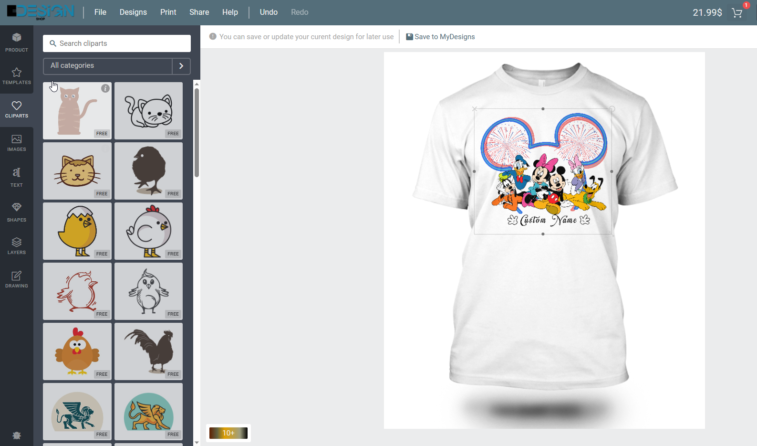Open the Product sidebar panel
The height and width of the screenshot is (446, 757).
[x=17, y=42]
